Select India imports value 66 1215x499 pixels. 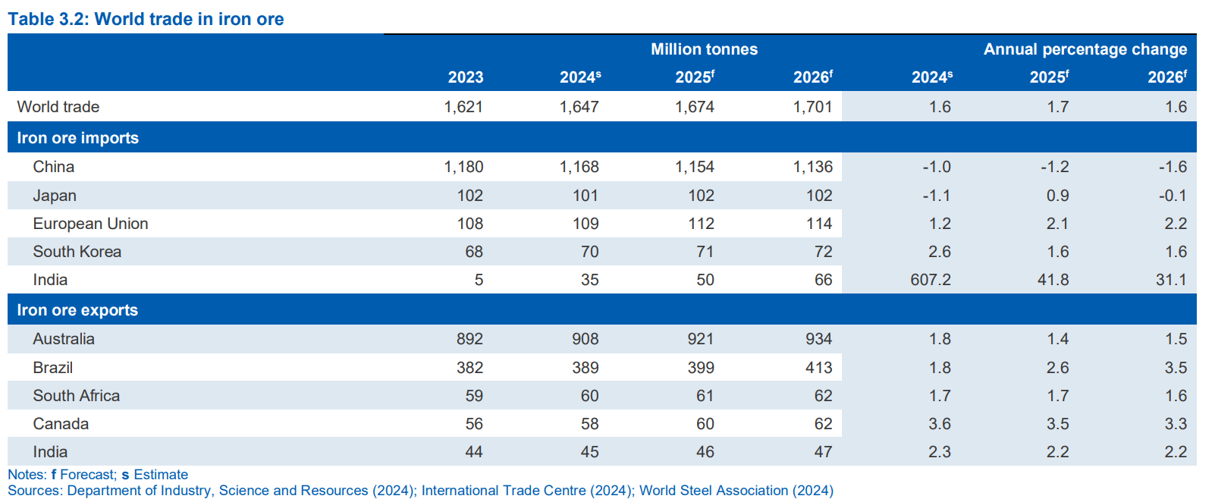pyautogui.click(x=824, y=280)
